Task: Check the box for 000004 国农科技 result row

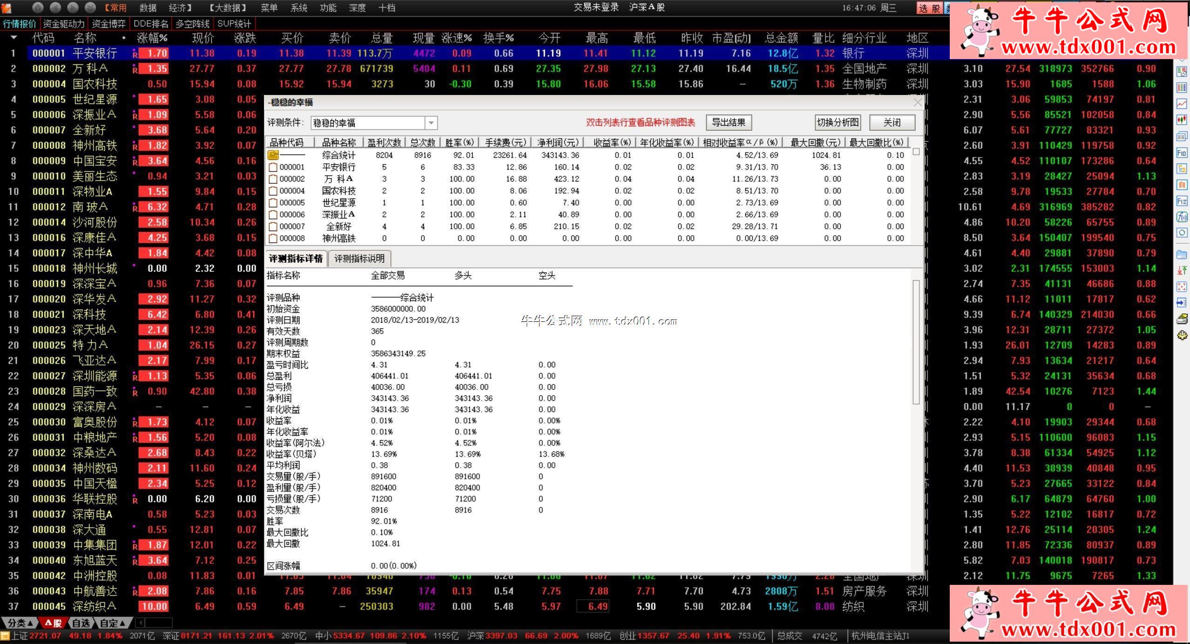Action: [x=273, y=190]
